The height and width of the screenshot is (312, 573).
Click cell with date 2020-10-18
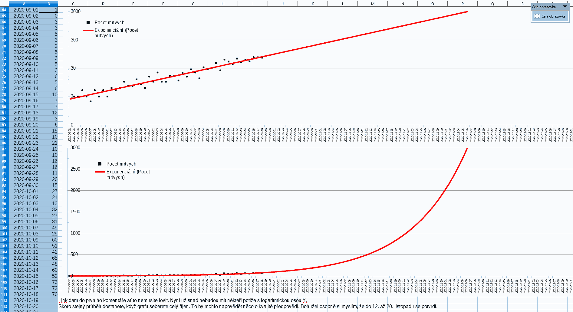click(x=24, y=294)
